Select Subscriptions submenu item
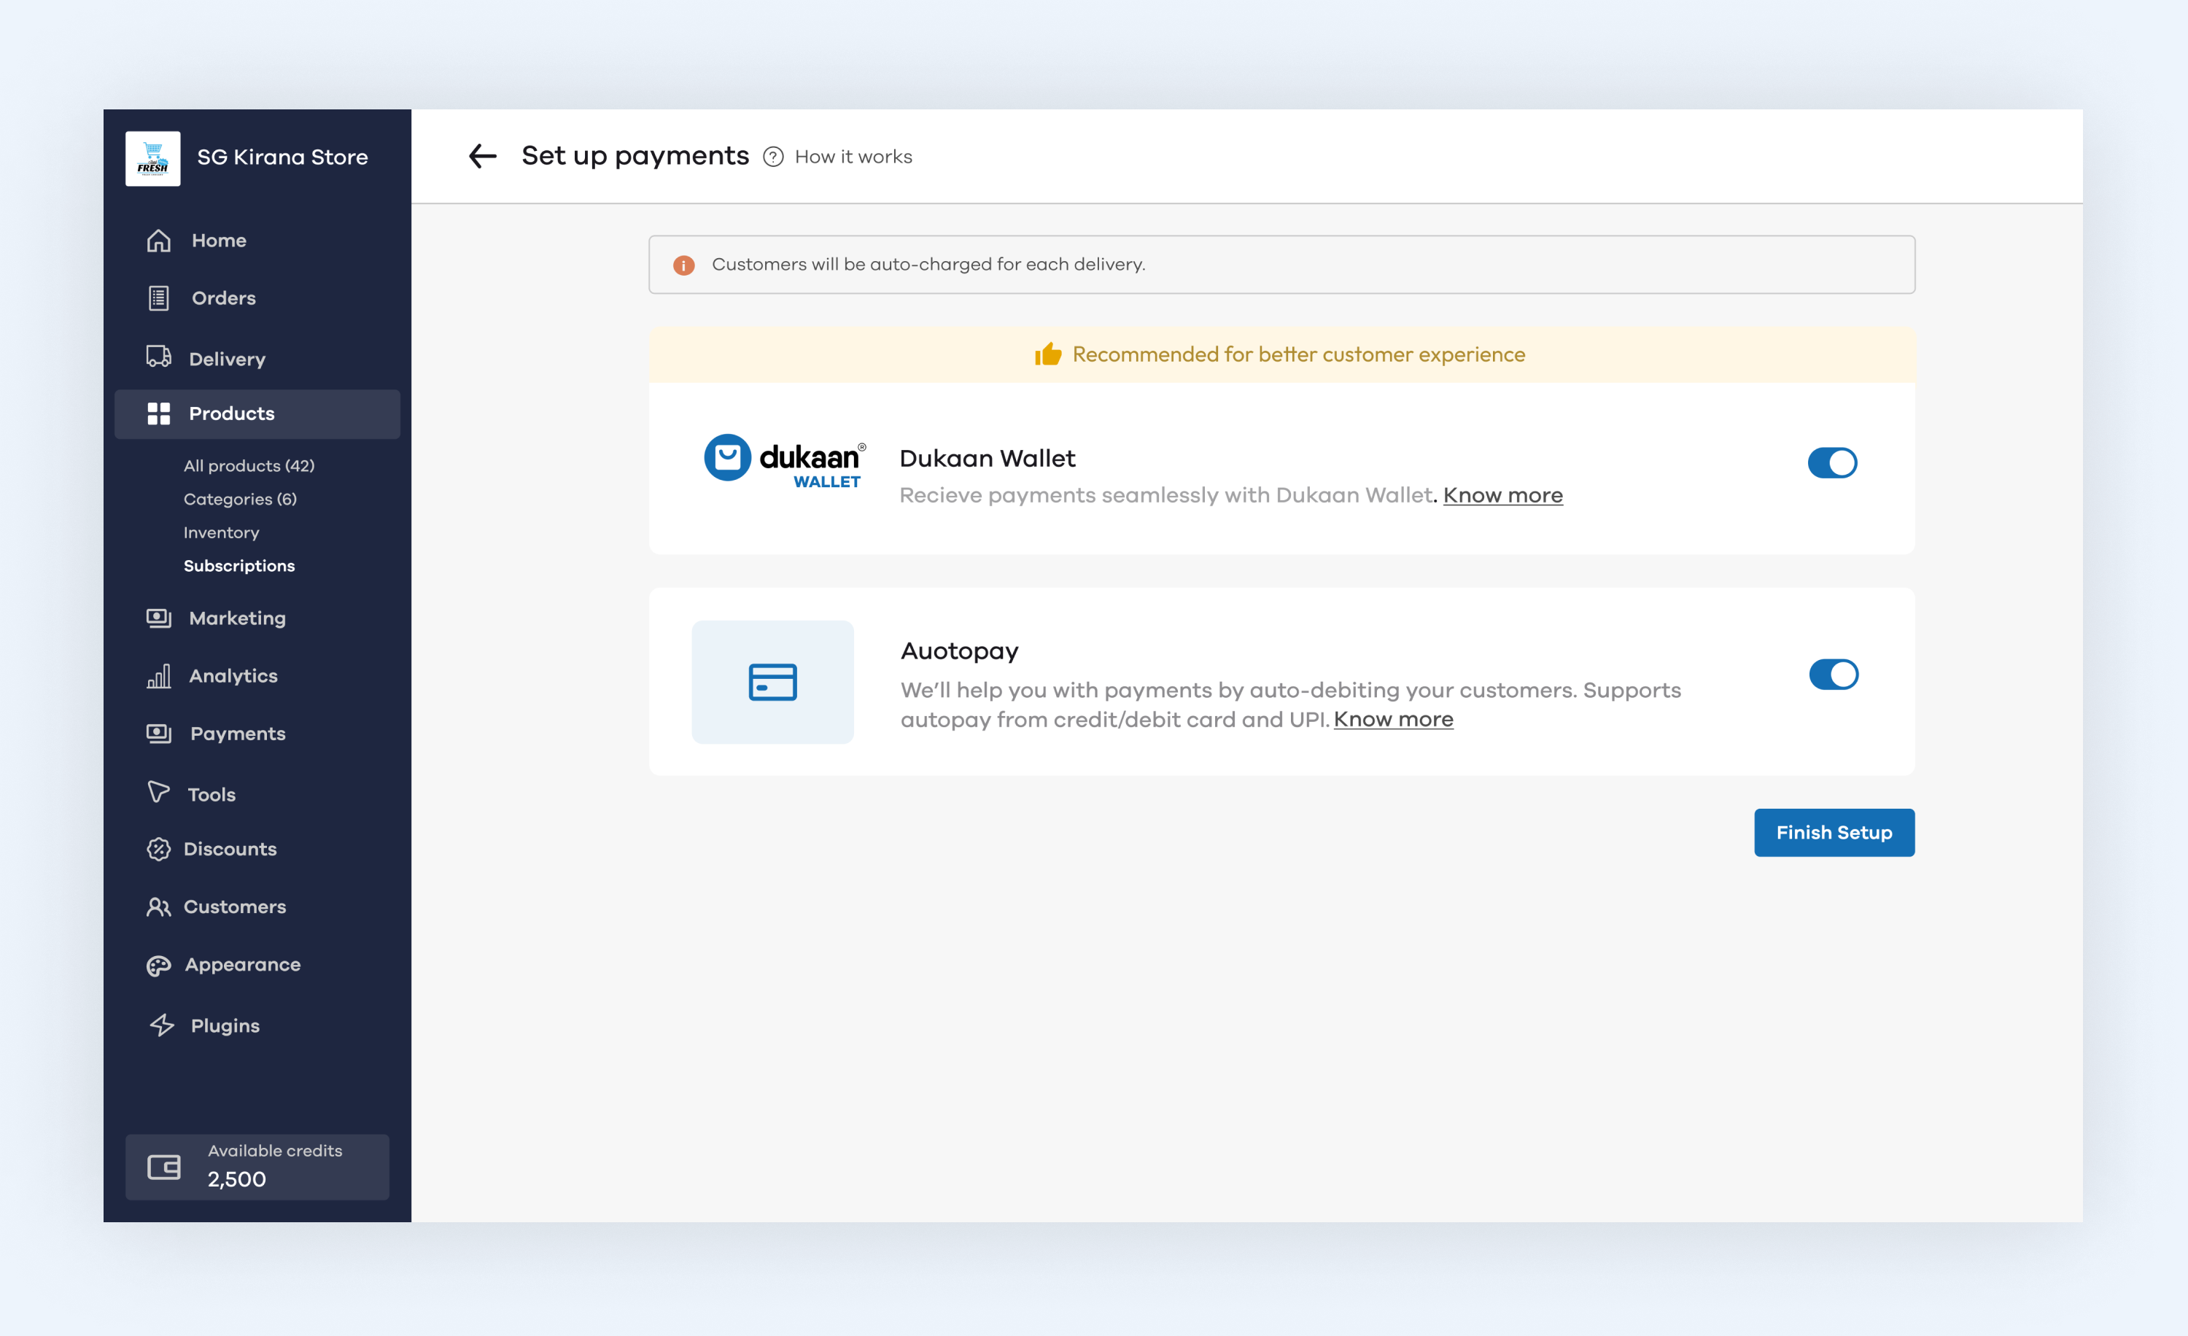 (239, 565)
